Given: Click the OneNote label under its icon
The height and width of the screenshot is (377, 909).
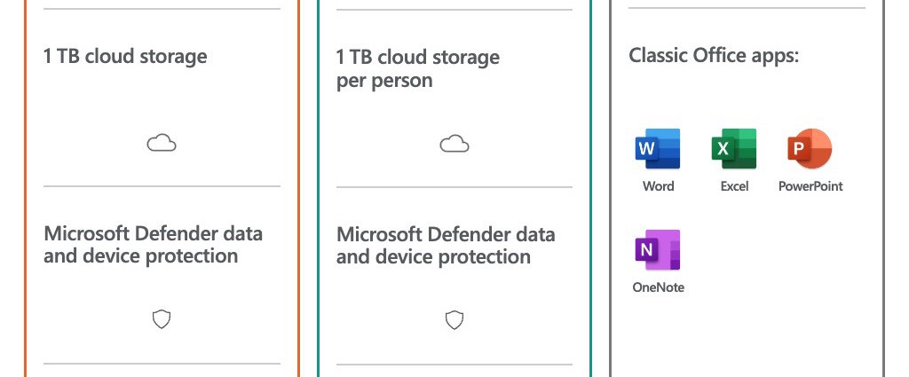Looking at the screenshot, I should (x=658, y=287).
